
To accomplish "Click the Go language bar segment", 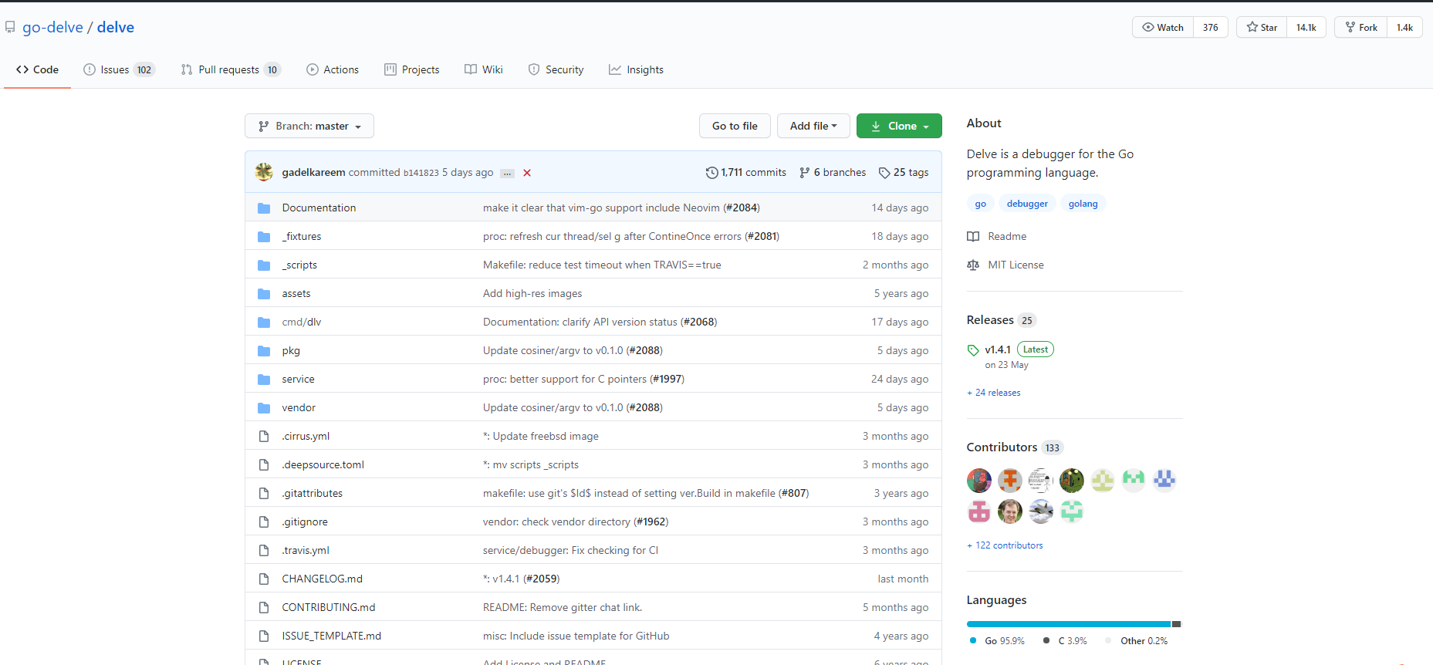I will [x=1069, y=624].
